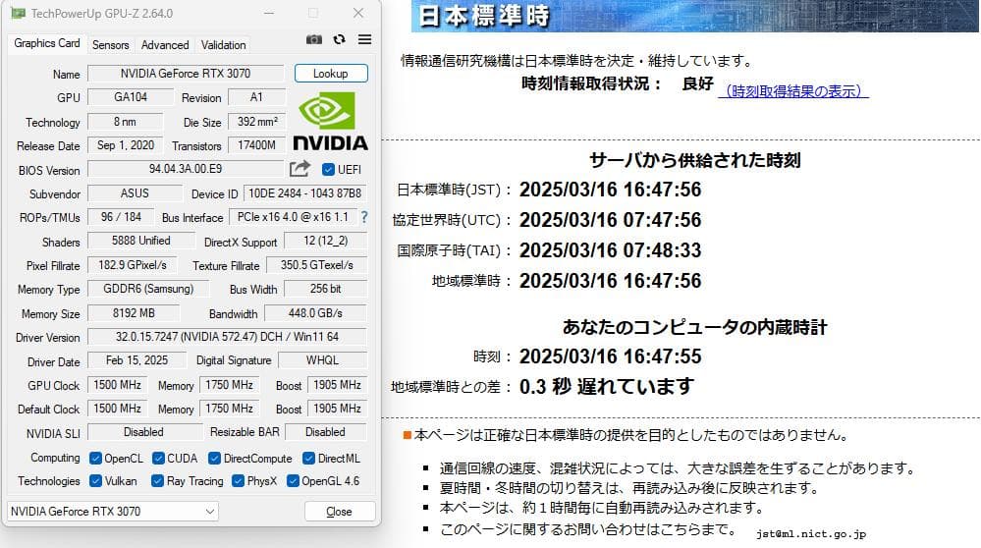Click the ROPs/TMUs value 96 / 184
981x548 pixels.
pyautogui.click(x=122, y=217)
